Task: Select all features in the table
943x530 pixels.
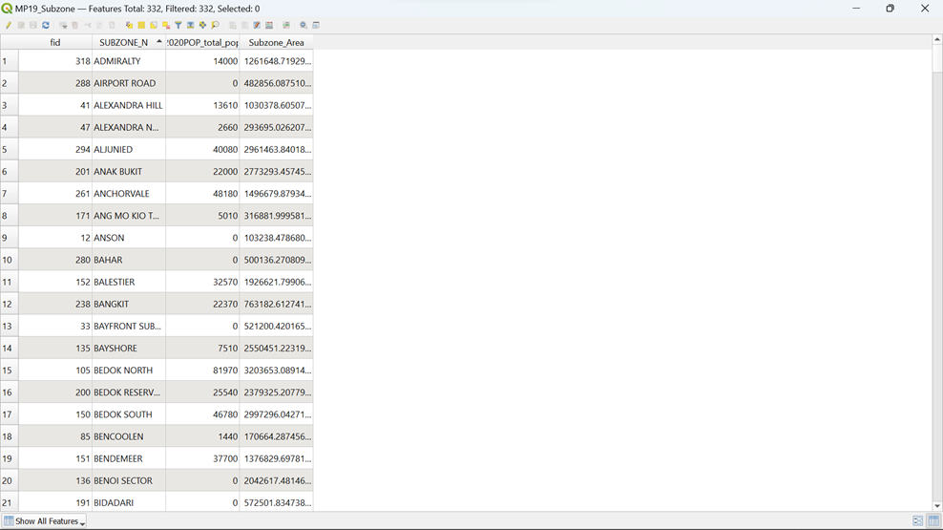Action: click(x=141, y=26)
